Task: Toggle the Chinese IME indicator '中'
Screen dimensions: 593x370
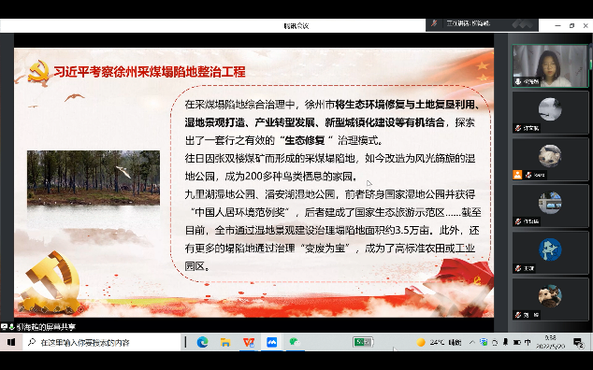Action: (x=528, y=342)
